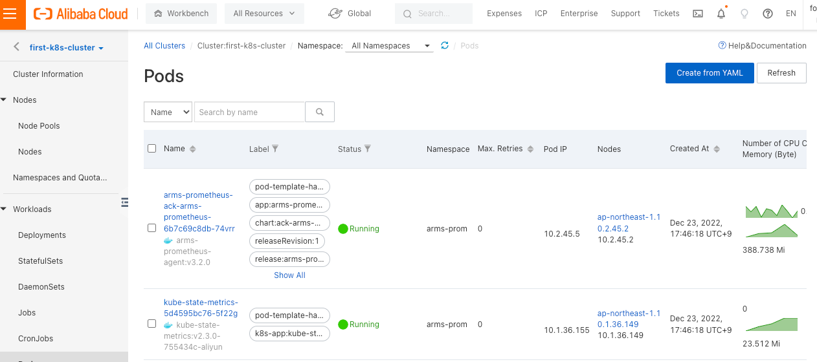
Task: Open the notifications bell
Action: [721, 14]
